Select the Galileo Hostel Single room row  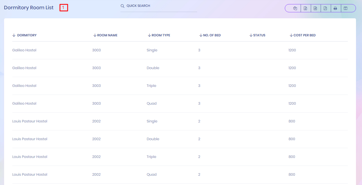tap(152, 50)
